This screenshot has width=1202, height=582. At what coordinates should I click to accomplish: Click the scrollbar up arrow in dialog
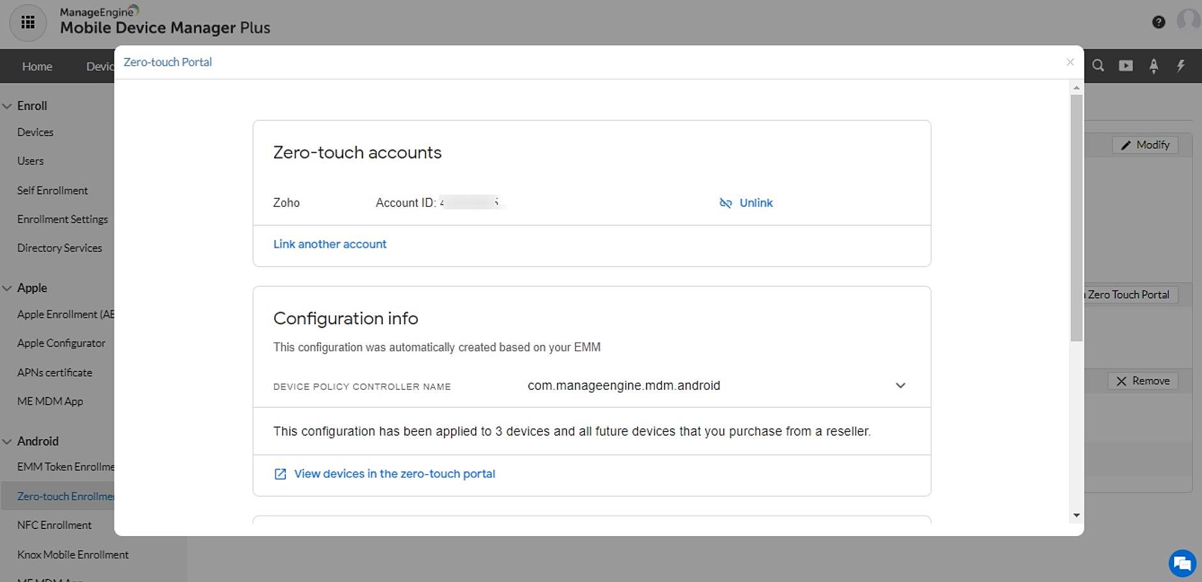point(1077,87)
